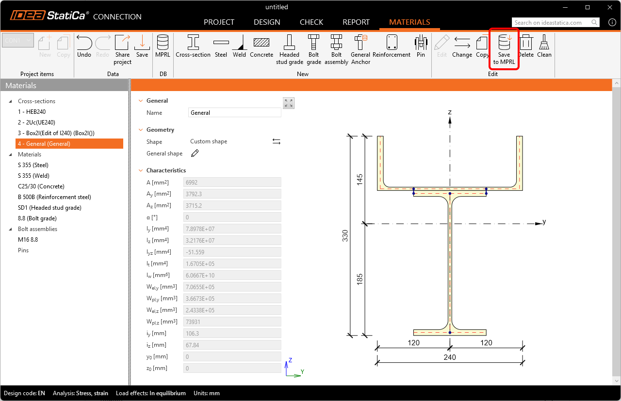The height and width of the screenshot is (401, 621).
Task: Swap the custom shape using arrows icon
Action: tap(276, 142)
